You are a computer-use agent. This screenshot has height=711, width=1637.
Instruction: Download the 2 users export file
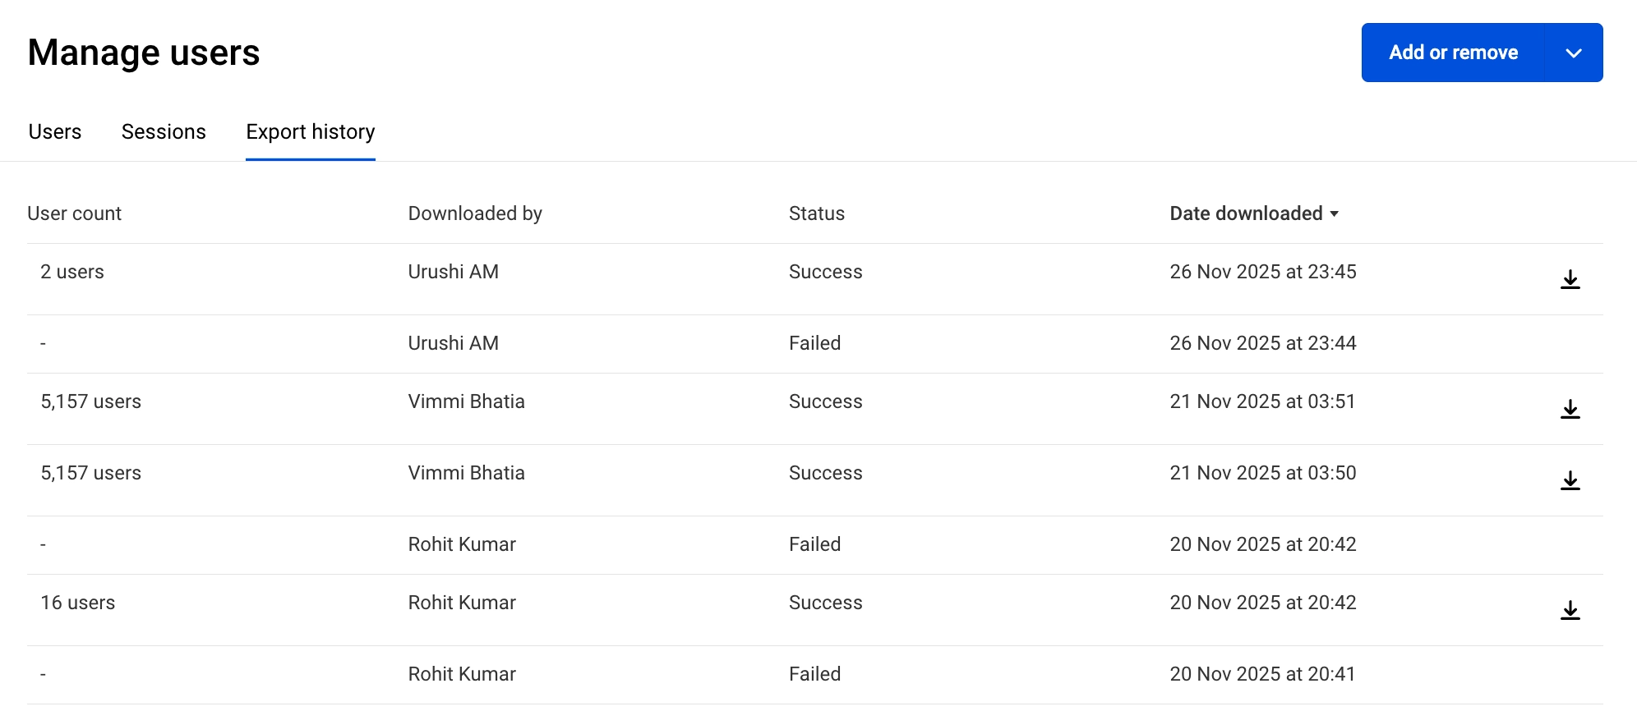pos(1570,279)
